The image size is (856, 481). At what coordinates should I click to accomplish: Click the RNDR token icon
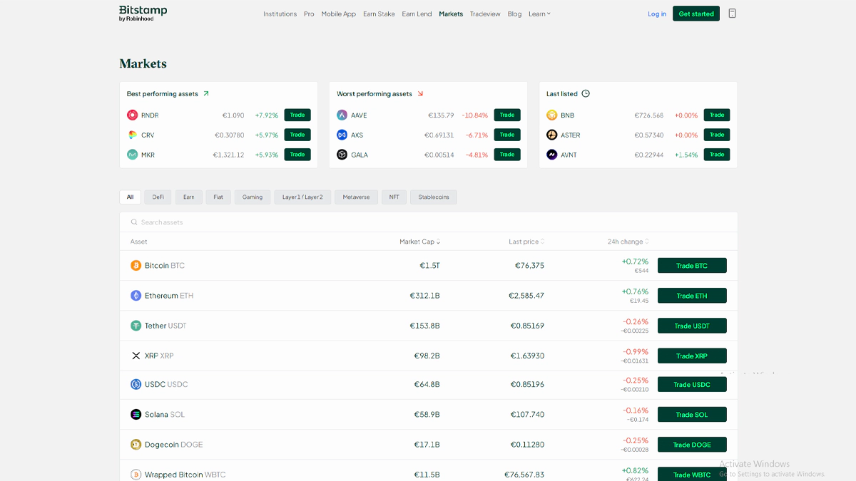tap(132, 115)
